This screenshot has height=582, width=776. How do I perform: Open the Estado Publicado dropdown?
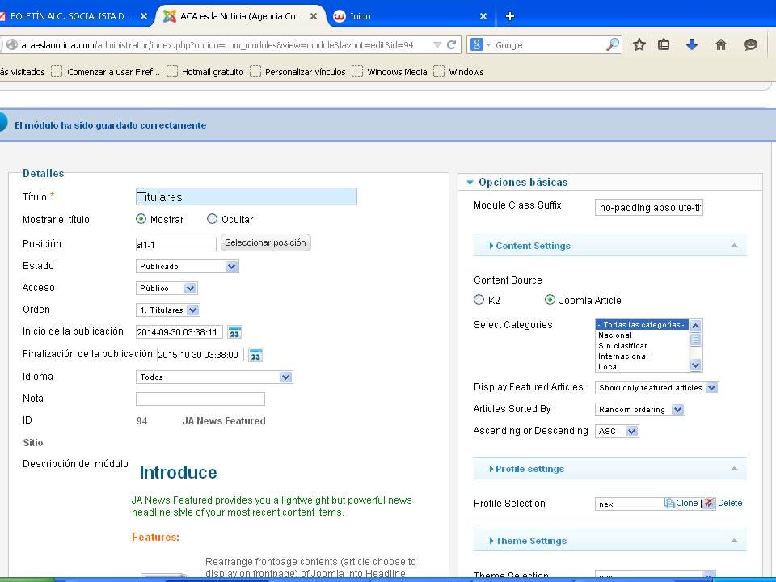(187, 266)
